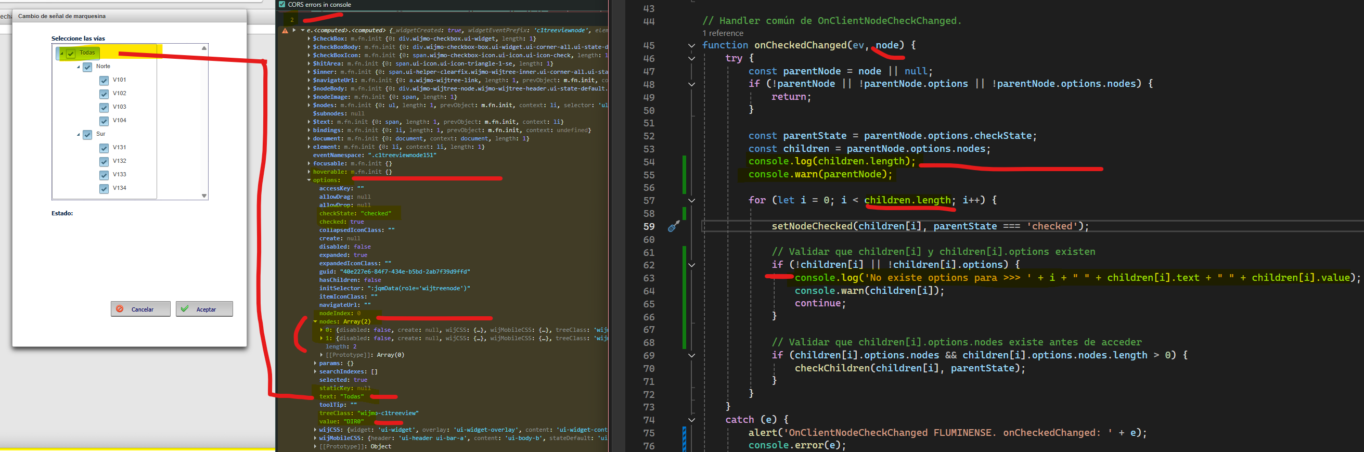Screen dimensions: 1364x452
Task: Toggle the V102 checkbox
Action: [104, 94]
